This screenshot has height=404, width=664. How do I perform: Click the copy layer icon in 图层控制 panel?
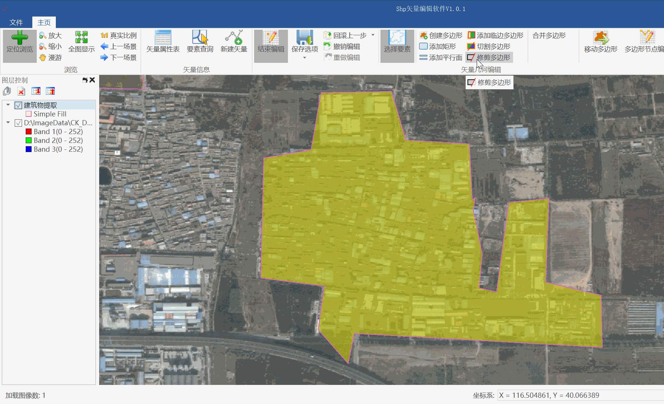[7, 91]
